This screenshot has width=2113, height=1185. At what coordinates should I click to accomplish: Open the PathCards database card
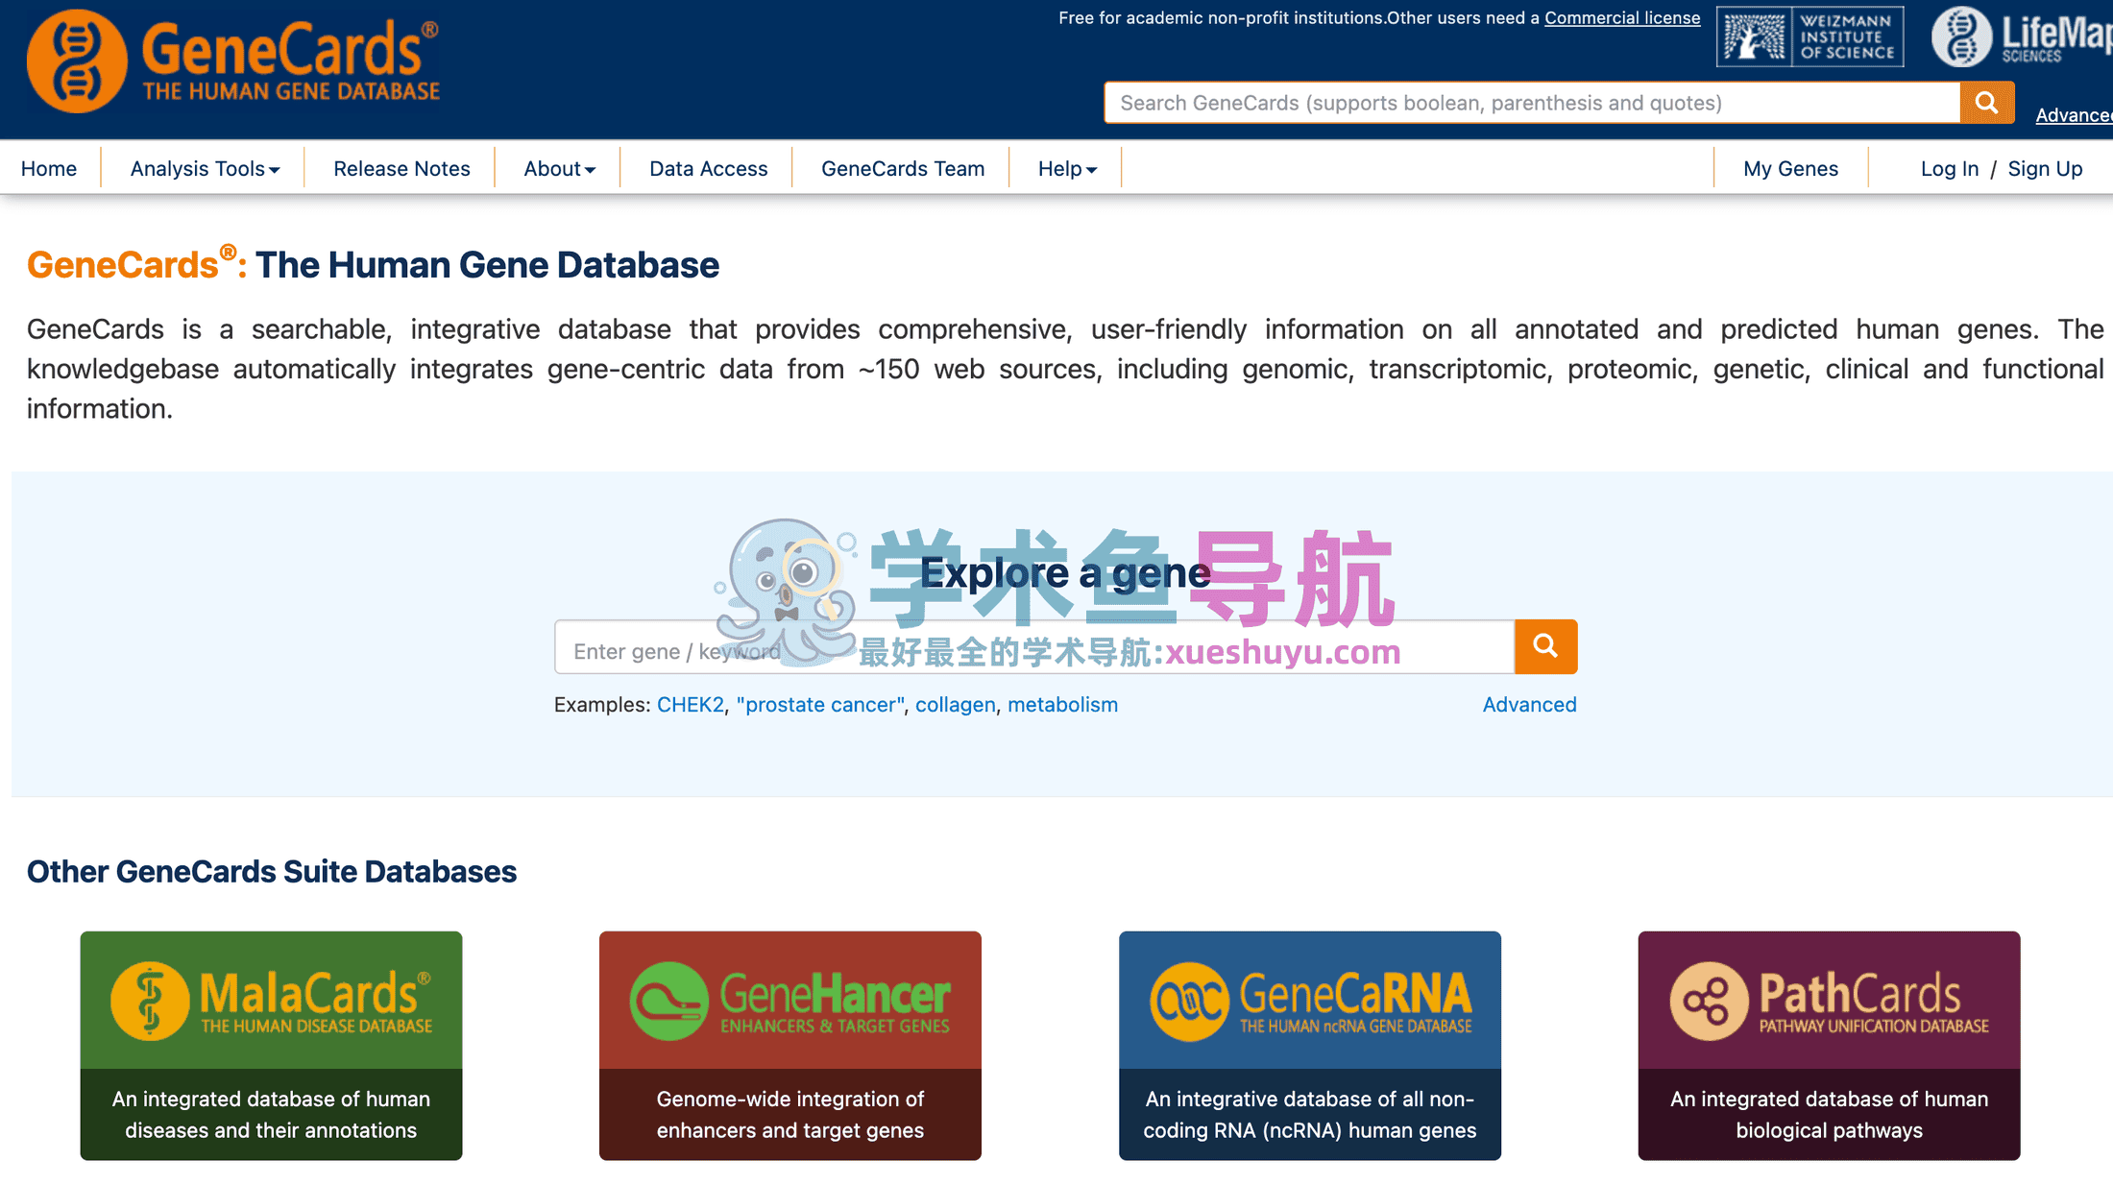pos(1829,1045)
